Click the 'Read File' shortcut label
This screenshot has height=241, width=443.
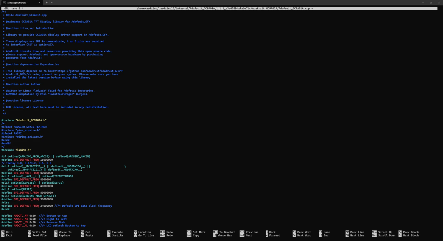tap(39, 235)
